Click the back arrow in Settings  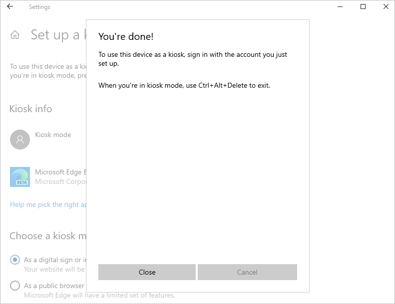point(10,7)
